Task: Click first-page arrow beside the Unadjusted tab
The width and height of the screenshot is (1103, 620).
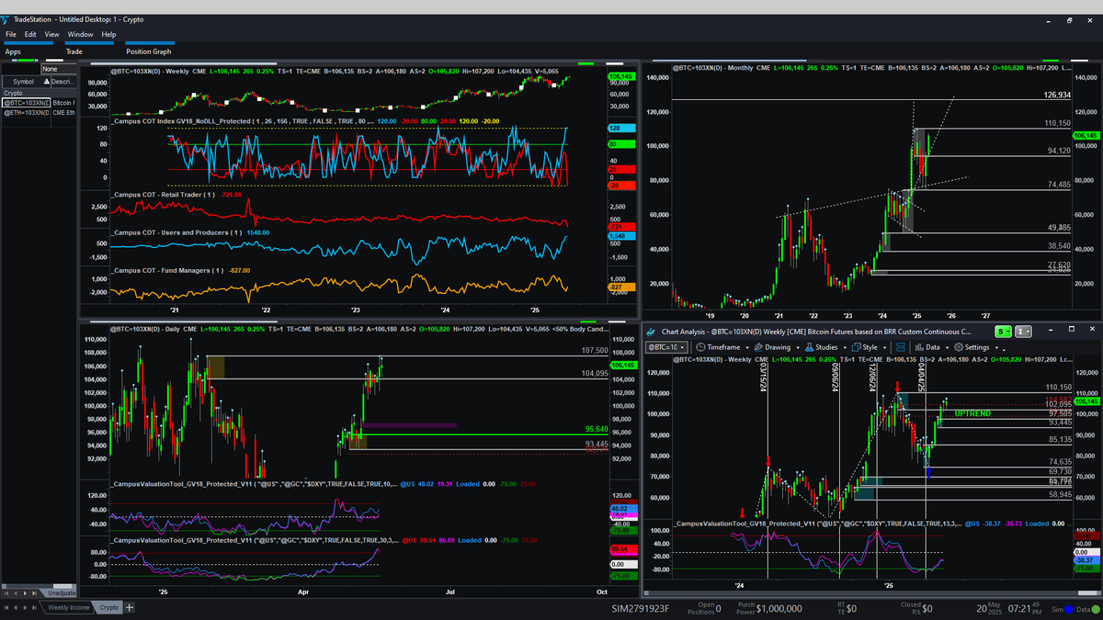Action: pos(6,593)
